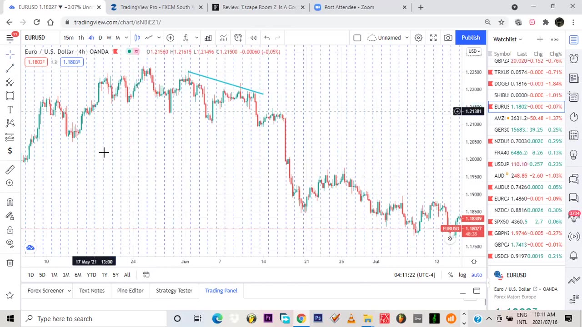Toggle percent scale mode

(450, 275)
